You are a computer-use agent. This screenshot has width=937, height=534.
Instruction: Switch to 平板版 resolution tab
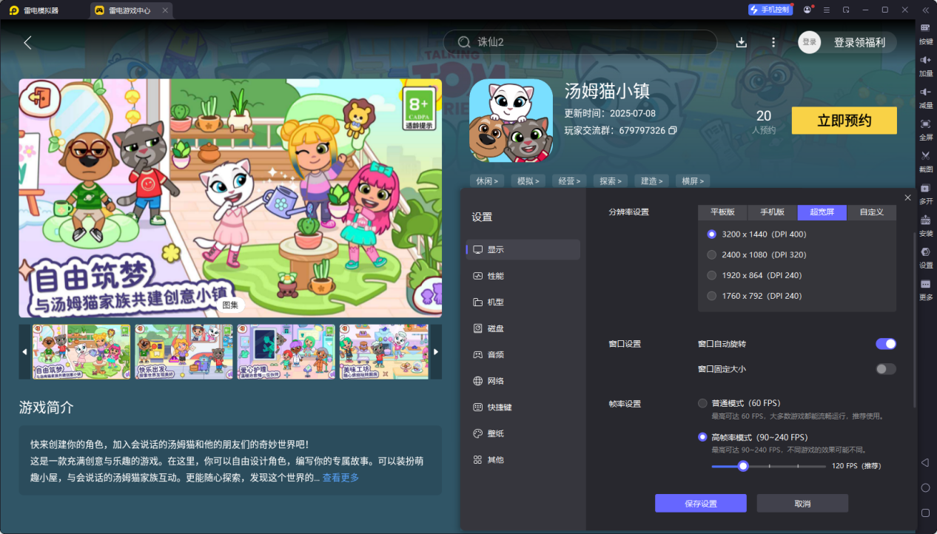(x=722, y=212)
